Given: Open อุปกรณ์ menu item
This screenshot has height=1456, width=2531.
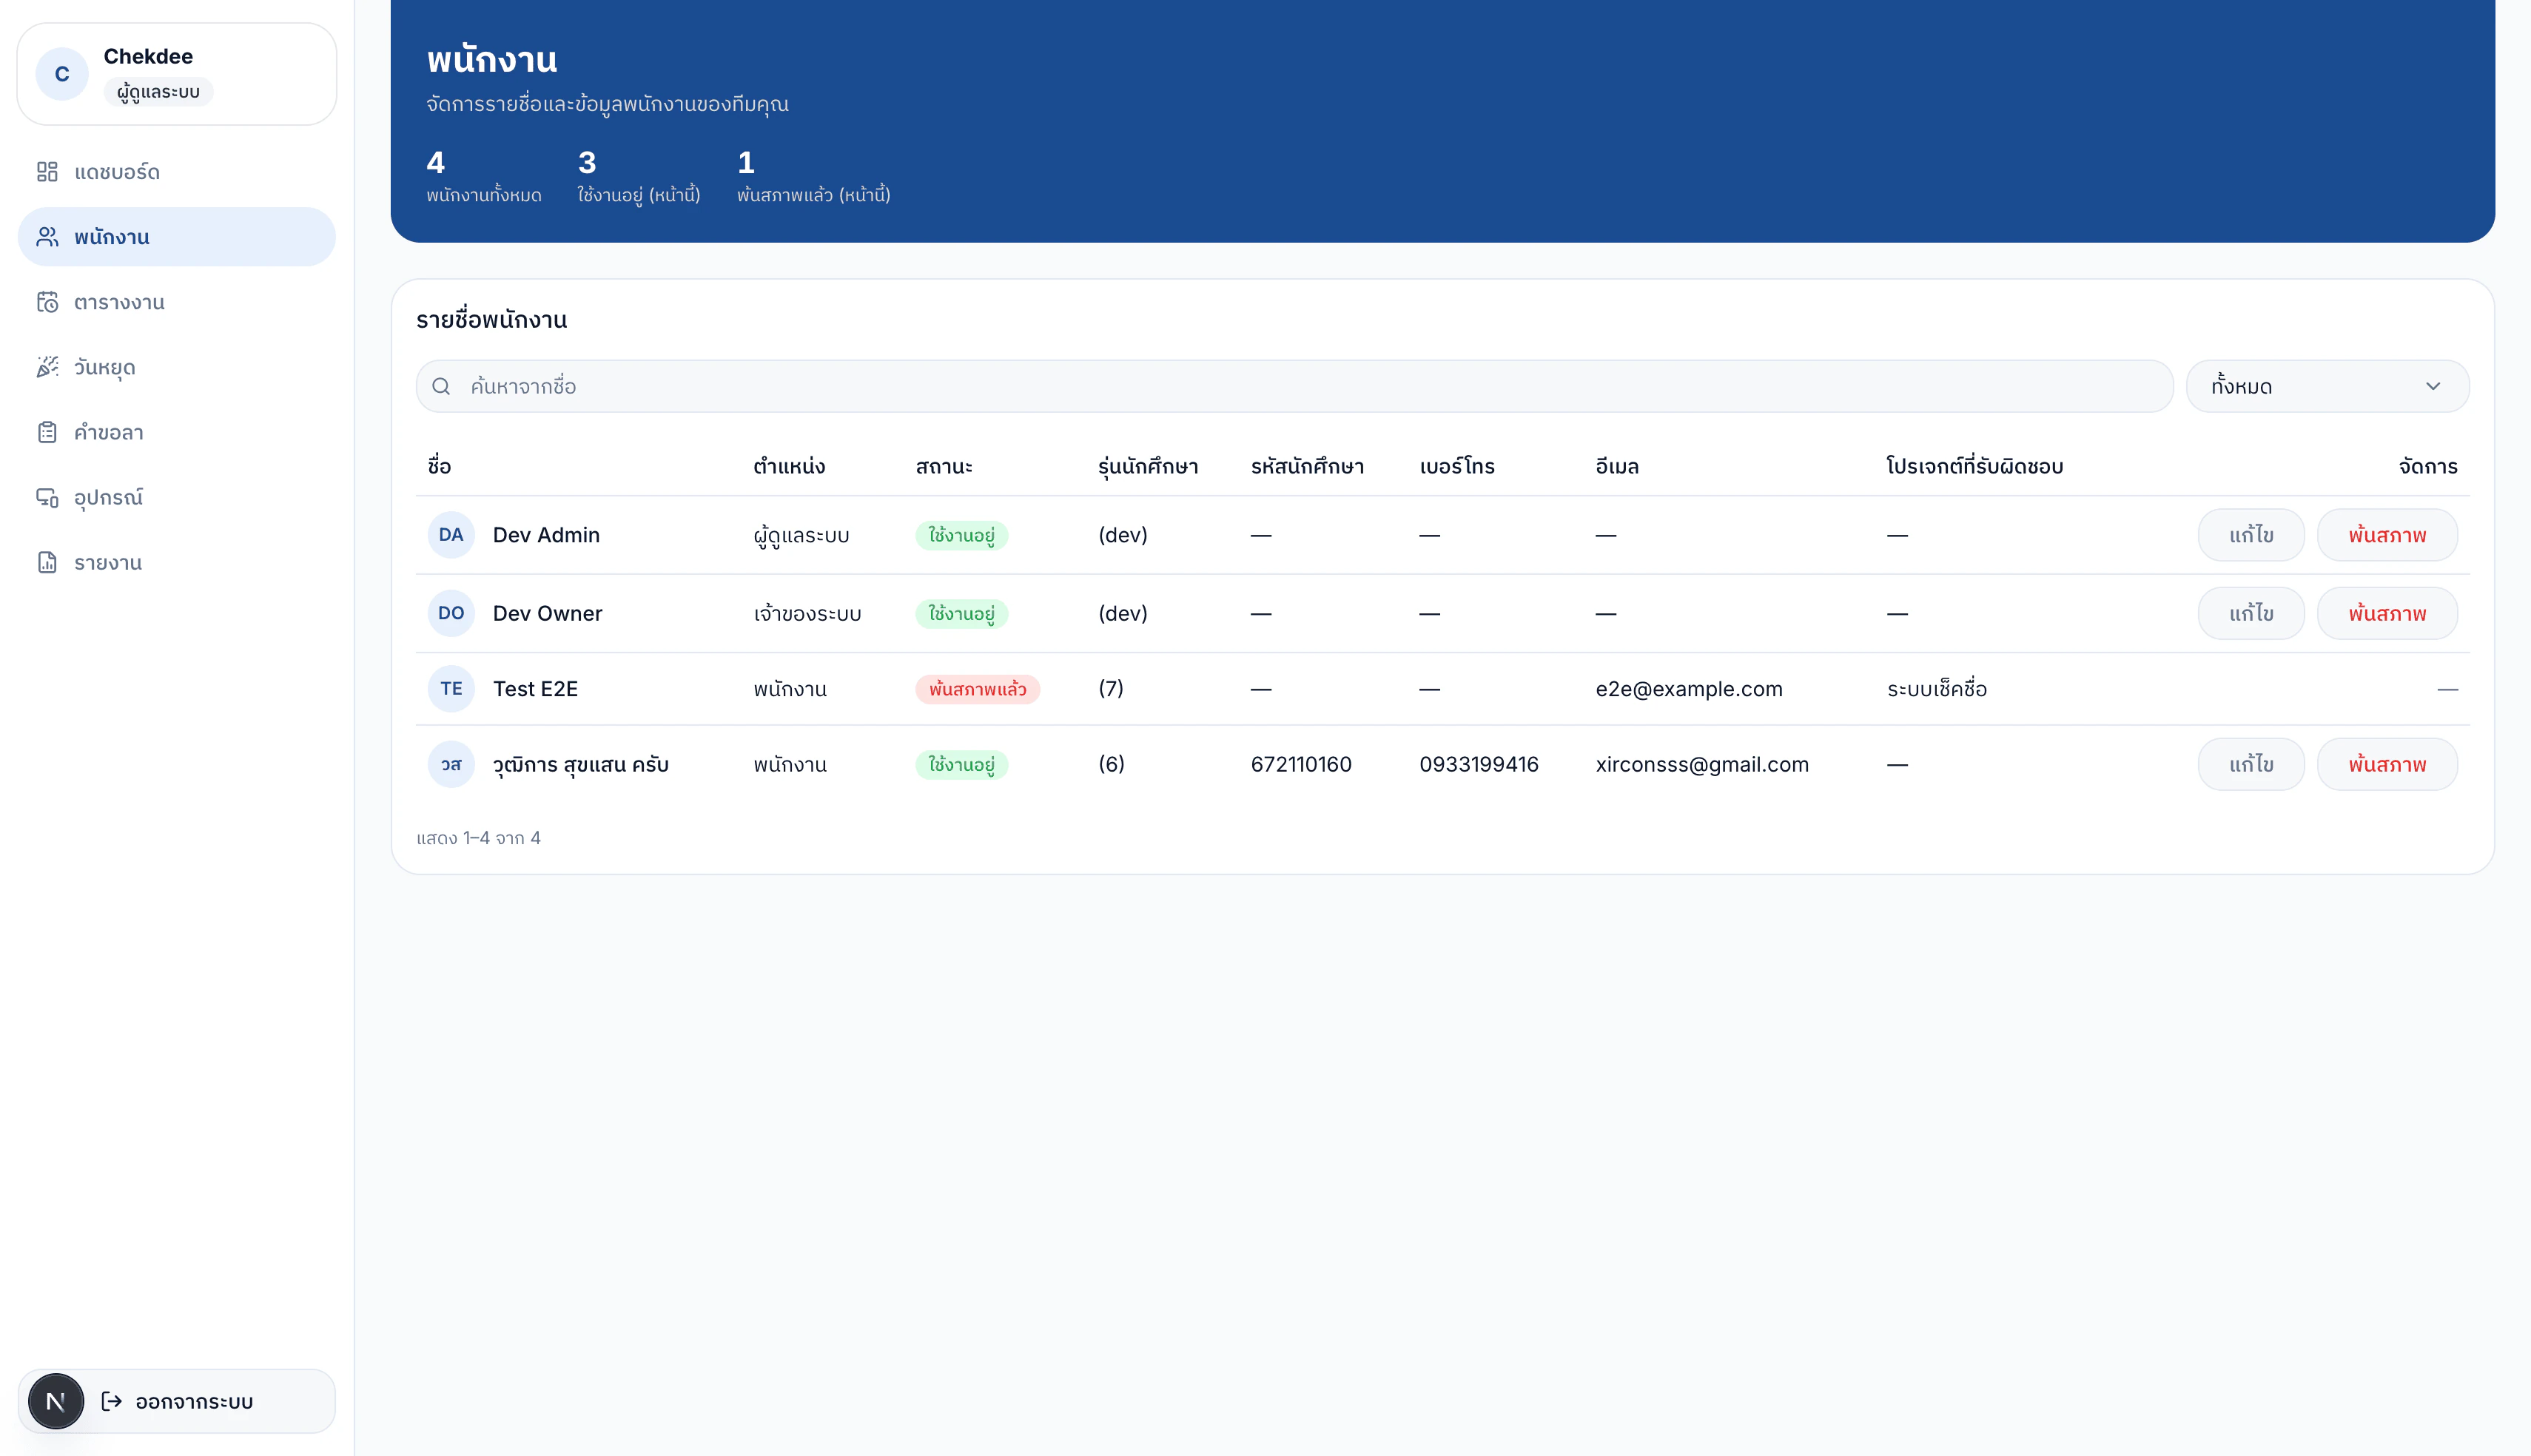Looking at the screenshot, I should tap(177, 497).
